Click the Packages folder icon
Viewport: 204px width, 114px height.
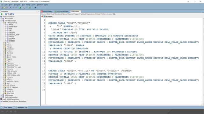point(5,47)
